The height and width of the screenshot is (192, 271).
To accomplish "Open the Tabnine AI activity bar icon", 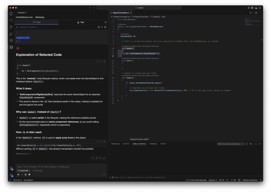I will click(x=11, y=47).
